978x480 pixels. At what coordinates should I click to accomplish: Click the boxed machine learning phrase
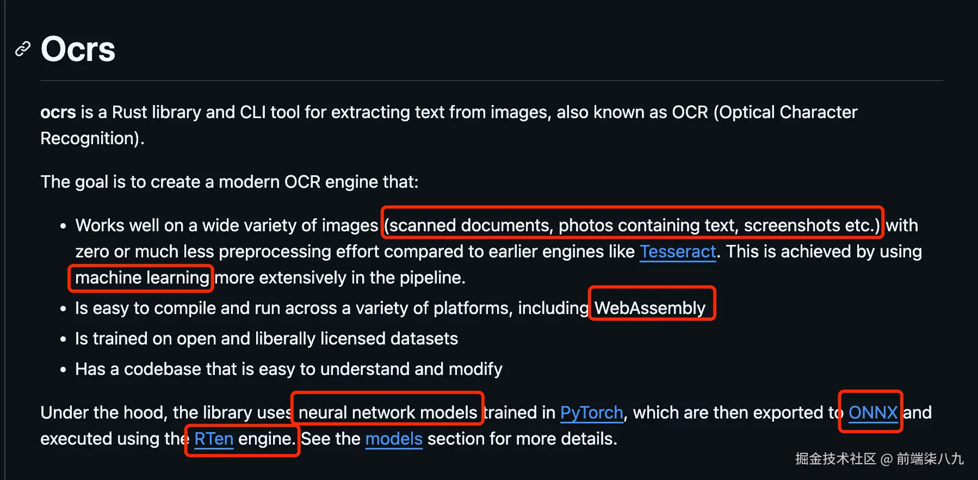tap(142, 278)
